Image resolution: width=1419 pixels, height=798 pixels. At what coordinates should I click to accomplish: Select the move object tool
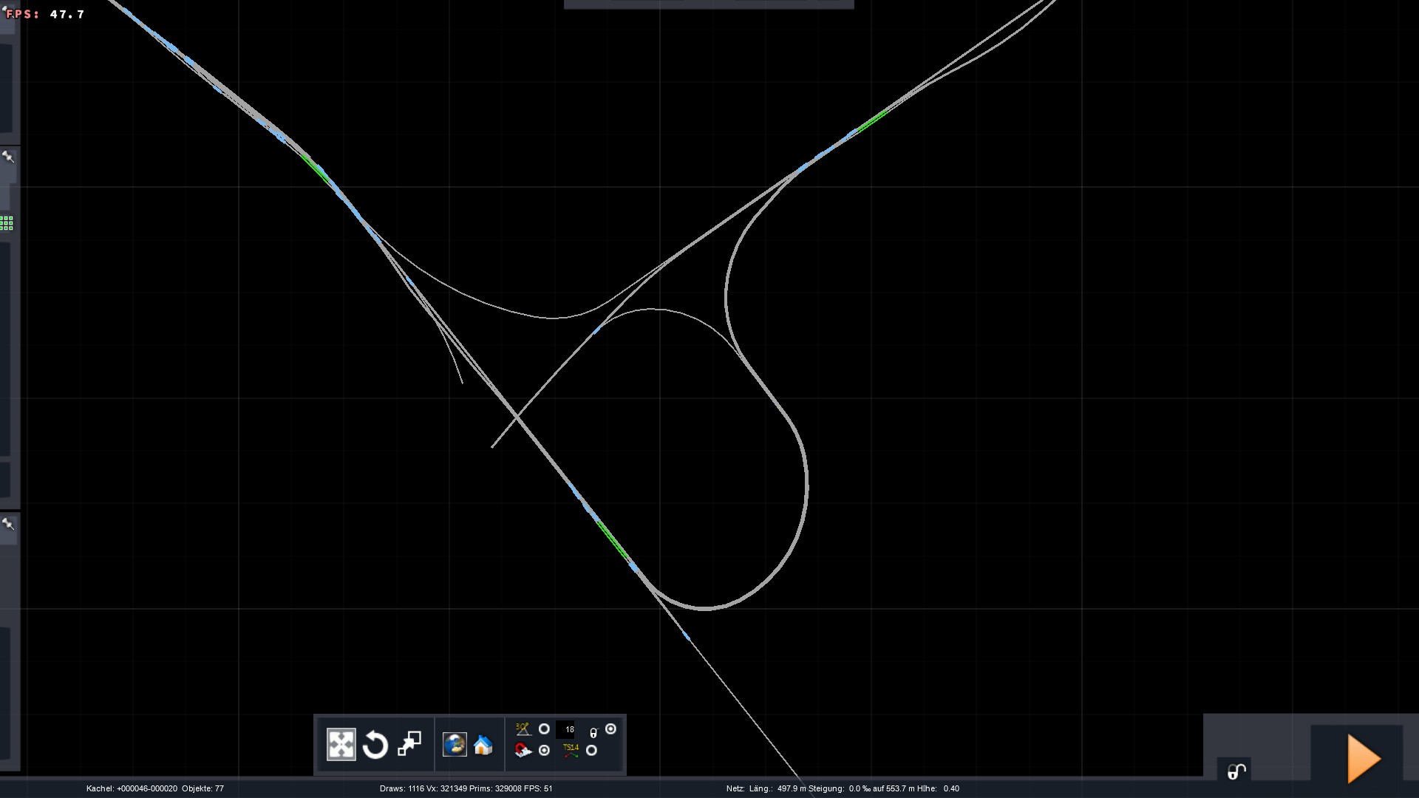pos(341,745)
